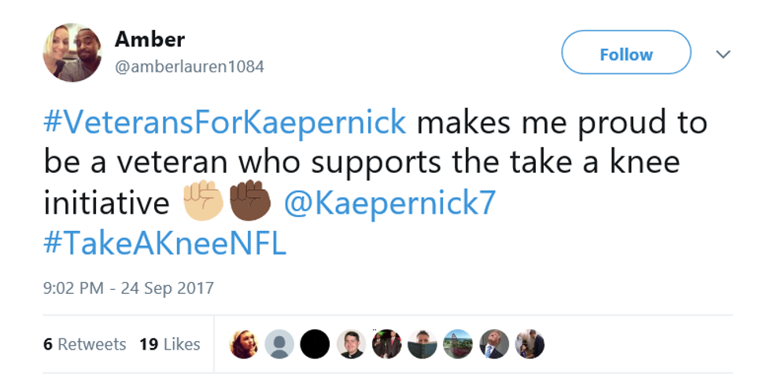Open the avatar of man on white background
771x374 pixels.
[x=351, y=344]
